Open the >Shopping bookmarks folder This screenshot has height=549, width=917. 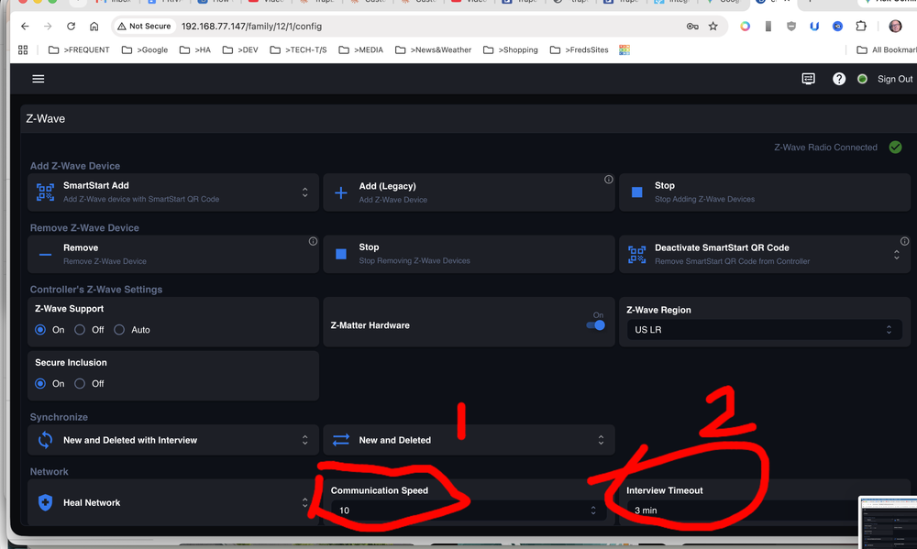(x=511, y=50)
